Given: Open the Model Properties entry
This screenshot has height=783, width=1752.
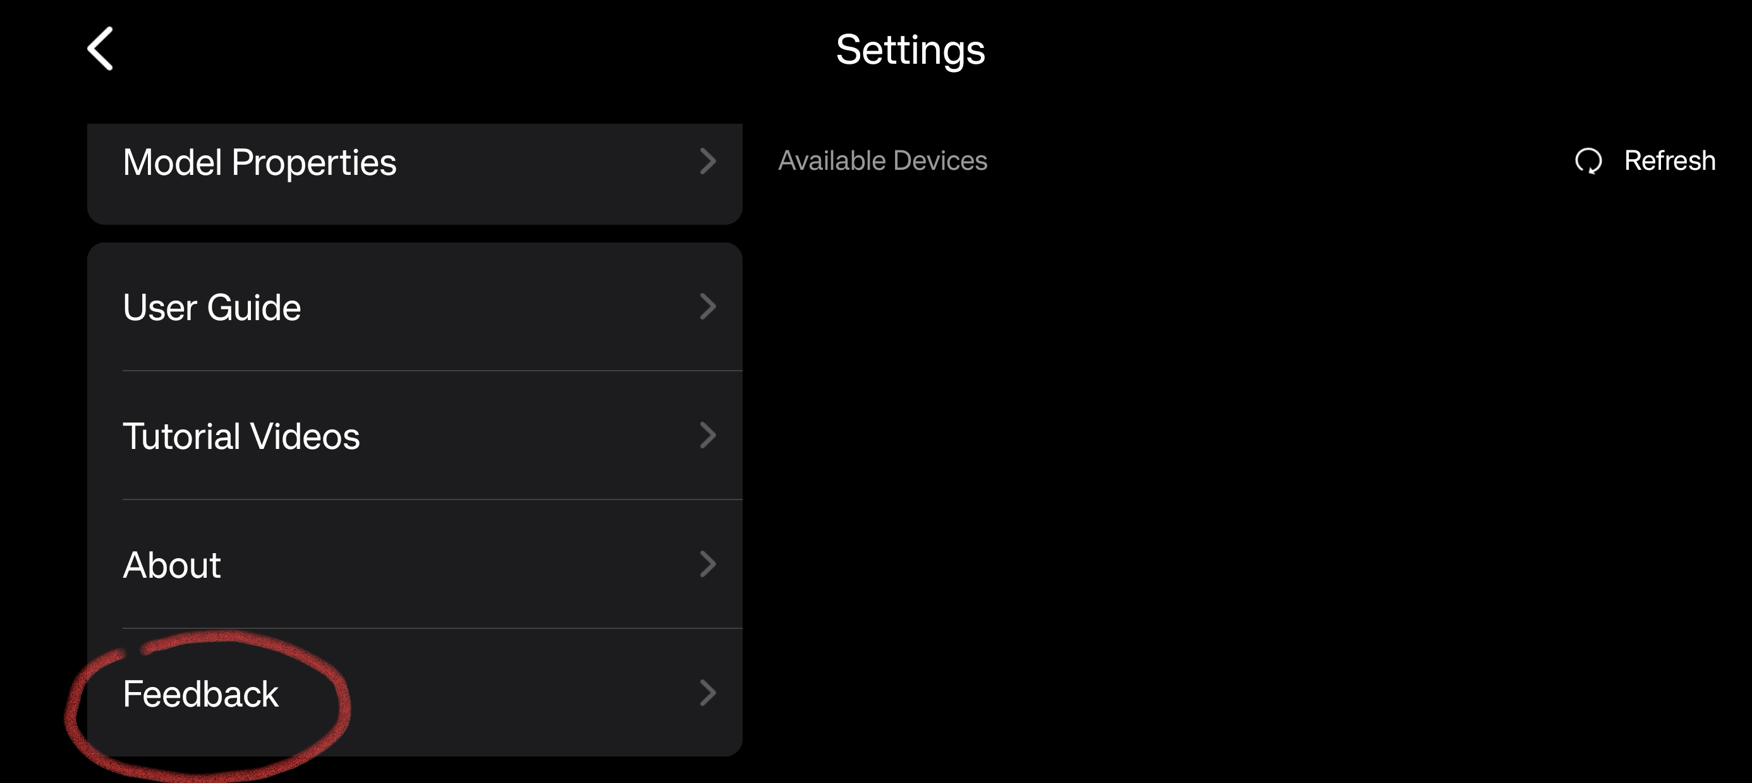Looking at the screenshot, I should click(x=259, y=162).
